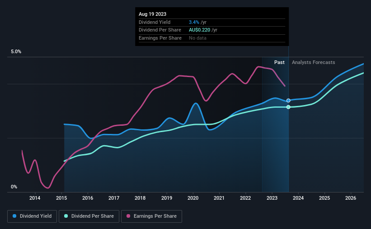
Task: Click the 'Earnings Per Share' row label in tooltip
Action: [160, 38]
